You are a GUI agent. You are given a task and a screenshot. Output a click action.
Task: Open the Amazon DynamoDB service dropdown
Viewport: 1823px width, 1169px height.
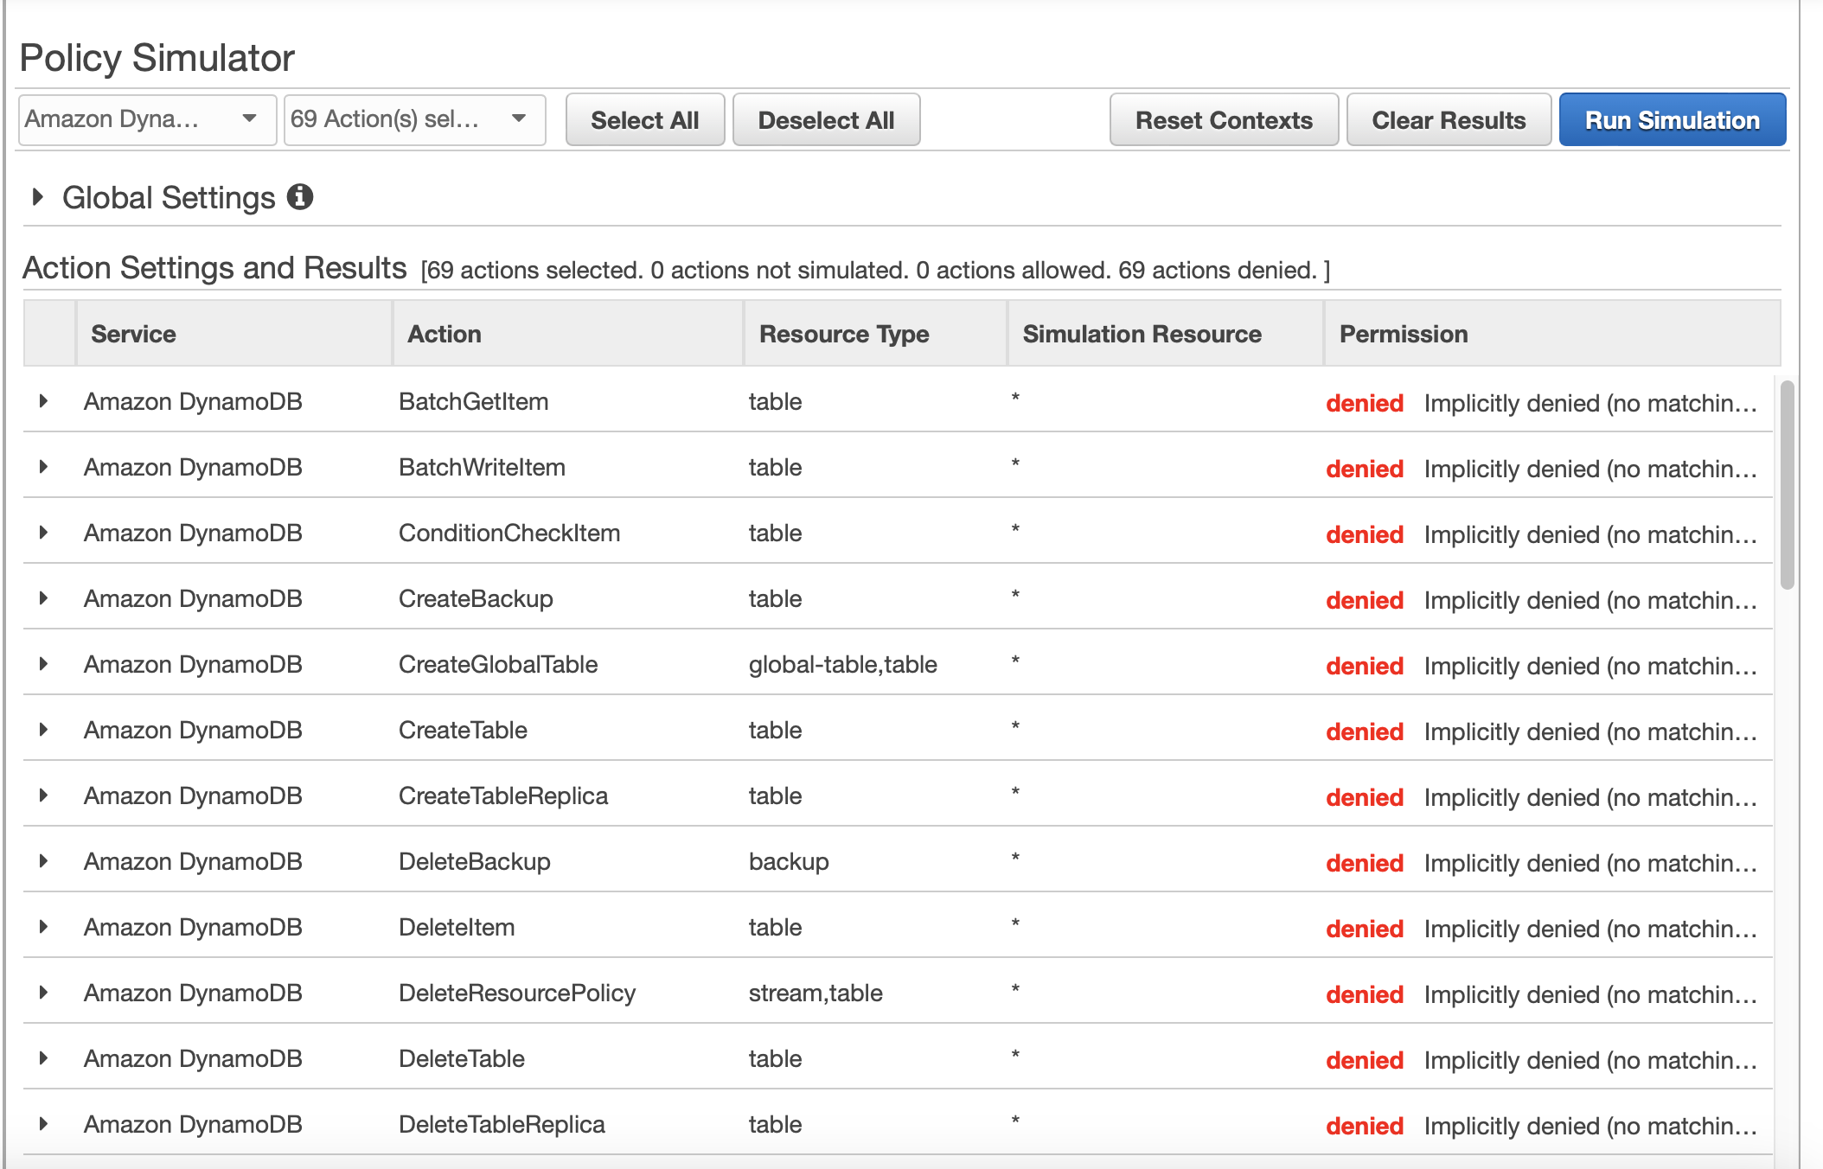(x=146, y=121)
